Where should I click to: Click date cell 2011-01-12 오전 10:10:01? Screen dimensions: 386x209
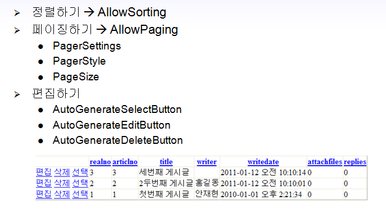click(x=263, y=183)
